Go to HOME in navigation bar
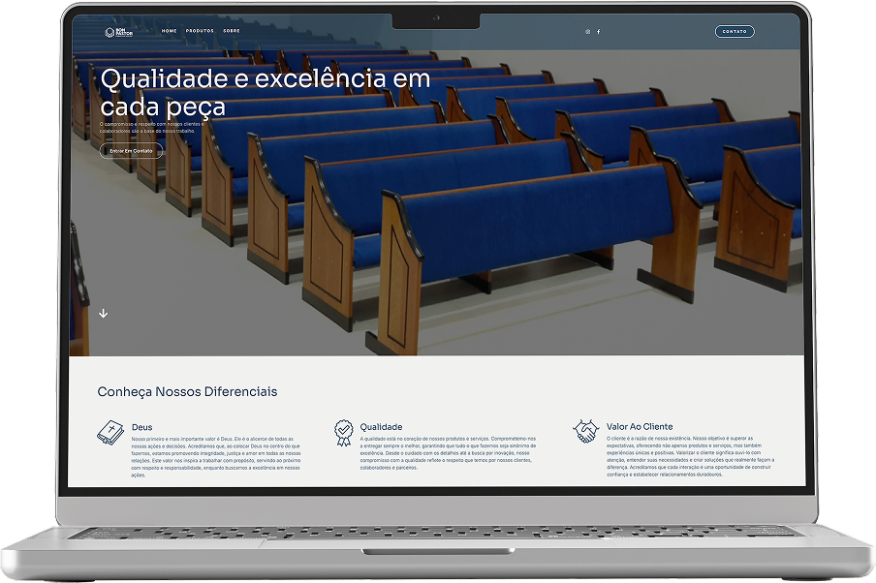The width and height of the screenshot is (876, 583). tap(170, 31)
